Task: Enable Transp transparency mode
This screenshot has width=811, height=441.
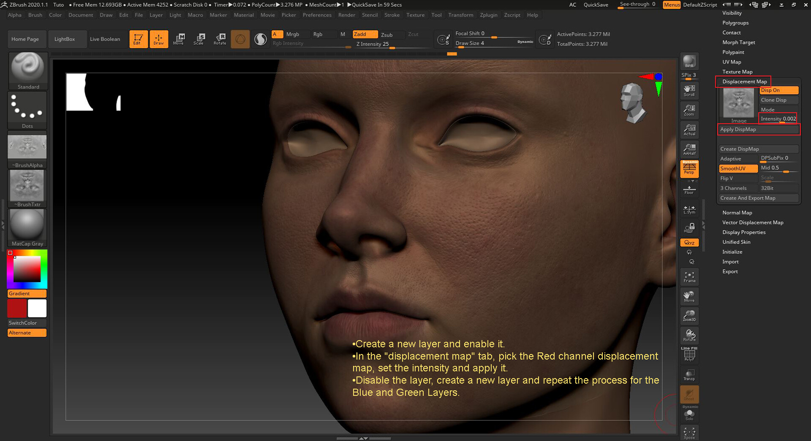Action: (x=689, y=375)
